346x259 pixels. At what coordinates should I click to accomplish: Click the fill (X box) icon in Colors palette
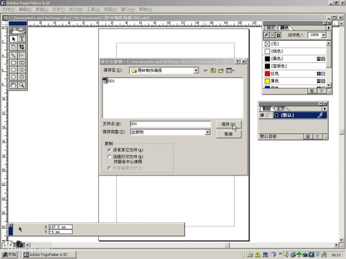(273, 35)
